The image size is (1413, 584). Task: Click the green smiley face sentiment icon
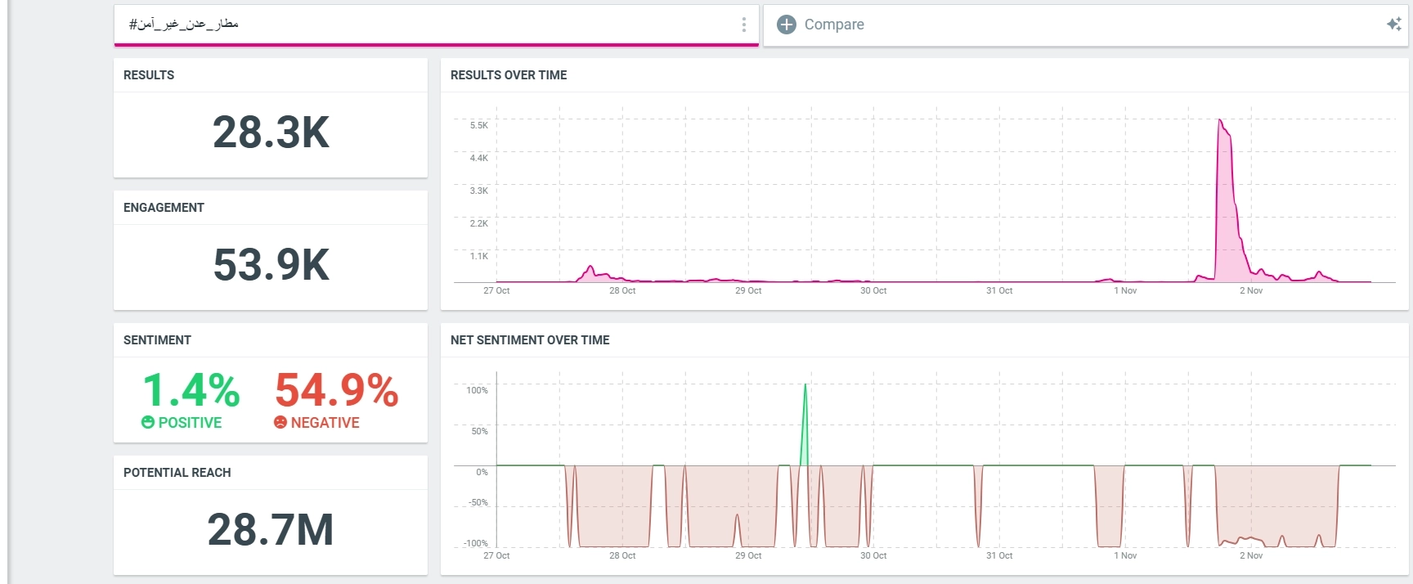(148, 422)
